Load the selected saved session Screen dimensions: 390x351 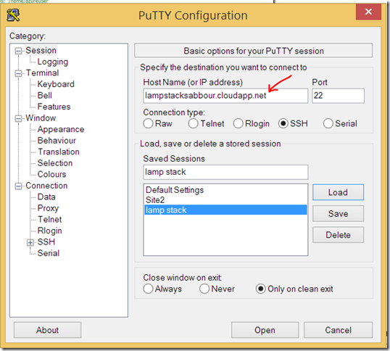tap(338, 192)
